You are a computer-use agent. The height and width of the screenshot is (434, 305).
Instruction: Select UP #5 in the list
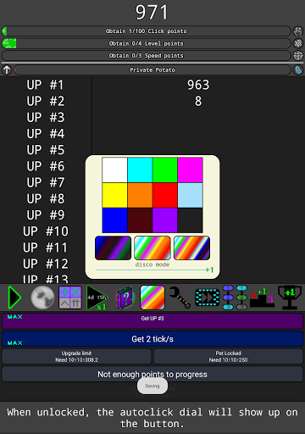pos(46,150)
